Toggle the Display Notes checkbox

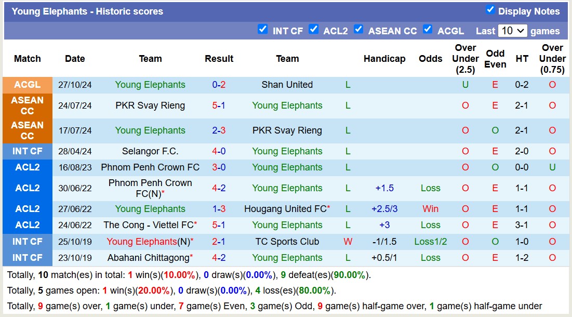click(x=489, y=11)
